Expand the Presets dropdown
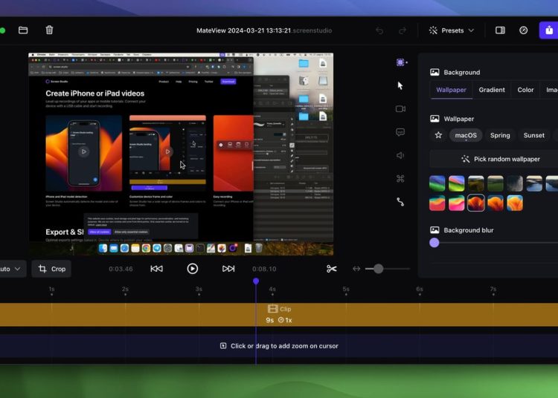This screenshot has width=558, height=398. 452,30
